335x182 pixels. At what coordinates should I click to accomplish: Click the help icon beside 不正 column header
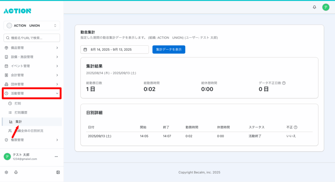pos(295,127)
